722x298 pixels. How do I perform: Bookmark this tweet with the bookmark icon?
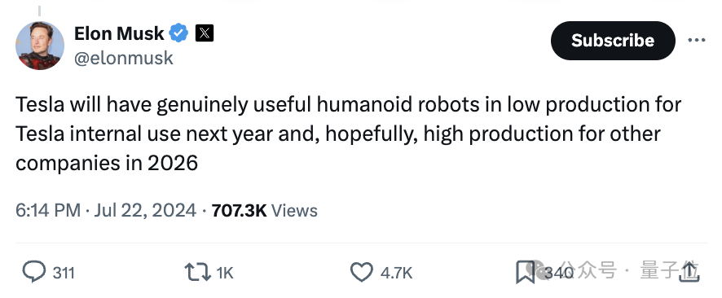coord(525,272)
